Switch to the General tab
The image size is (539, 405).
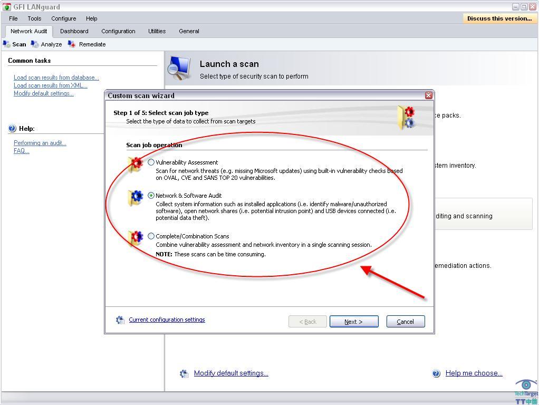189,31
